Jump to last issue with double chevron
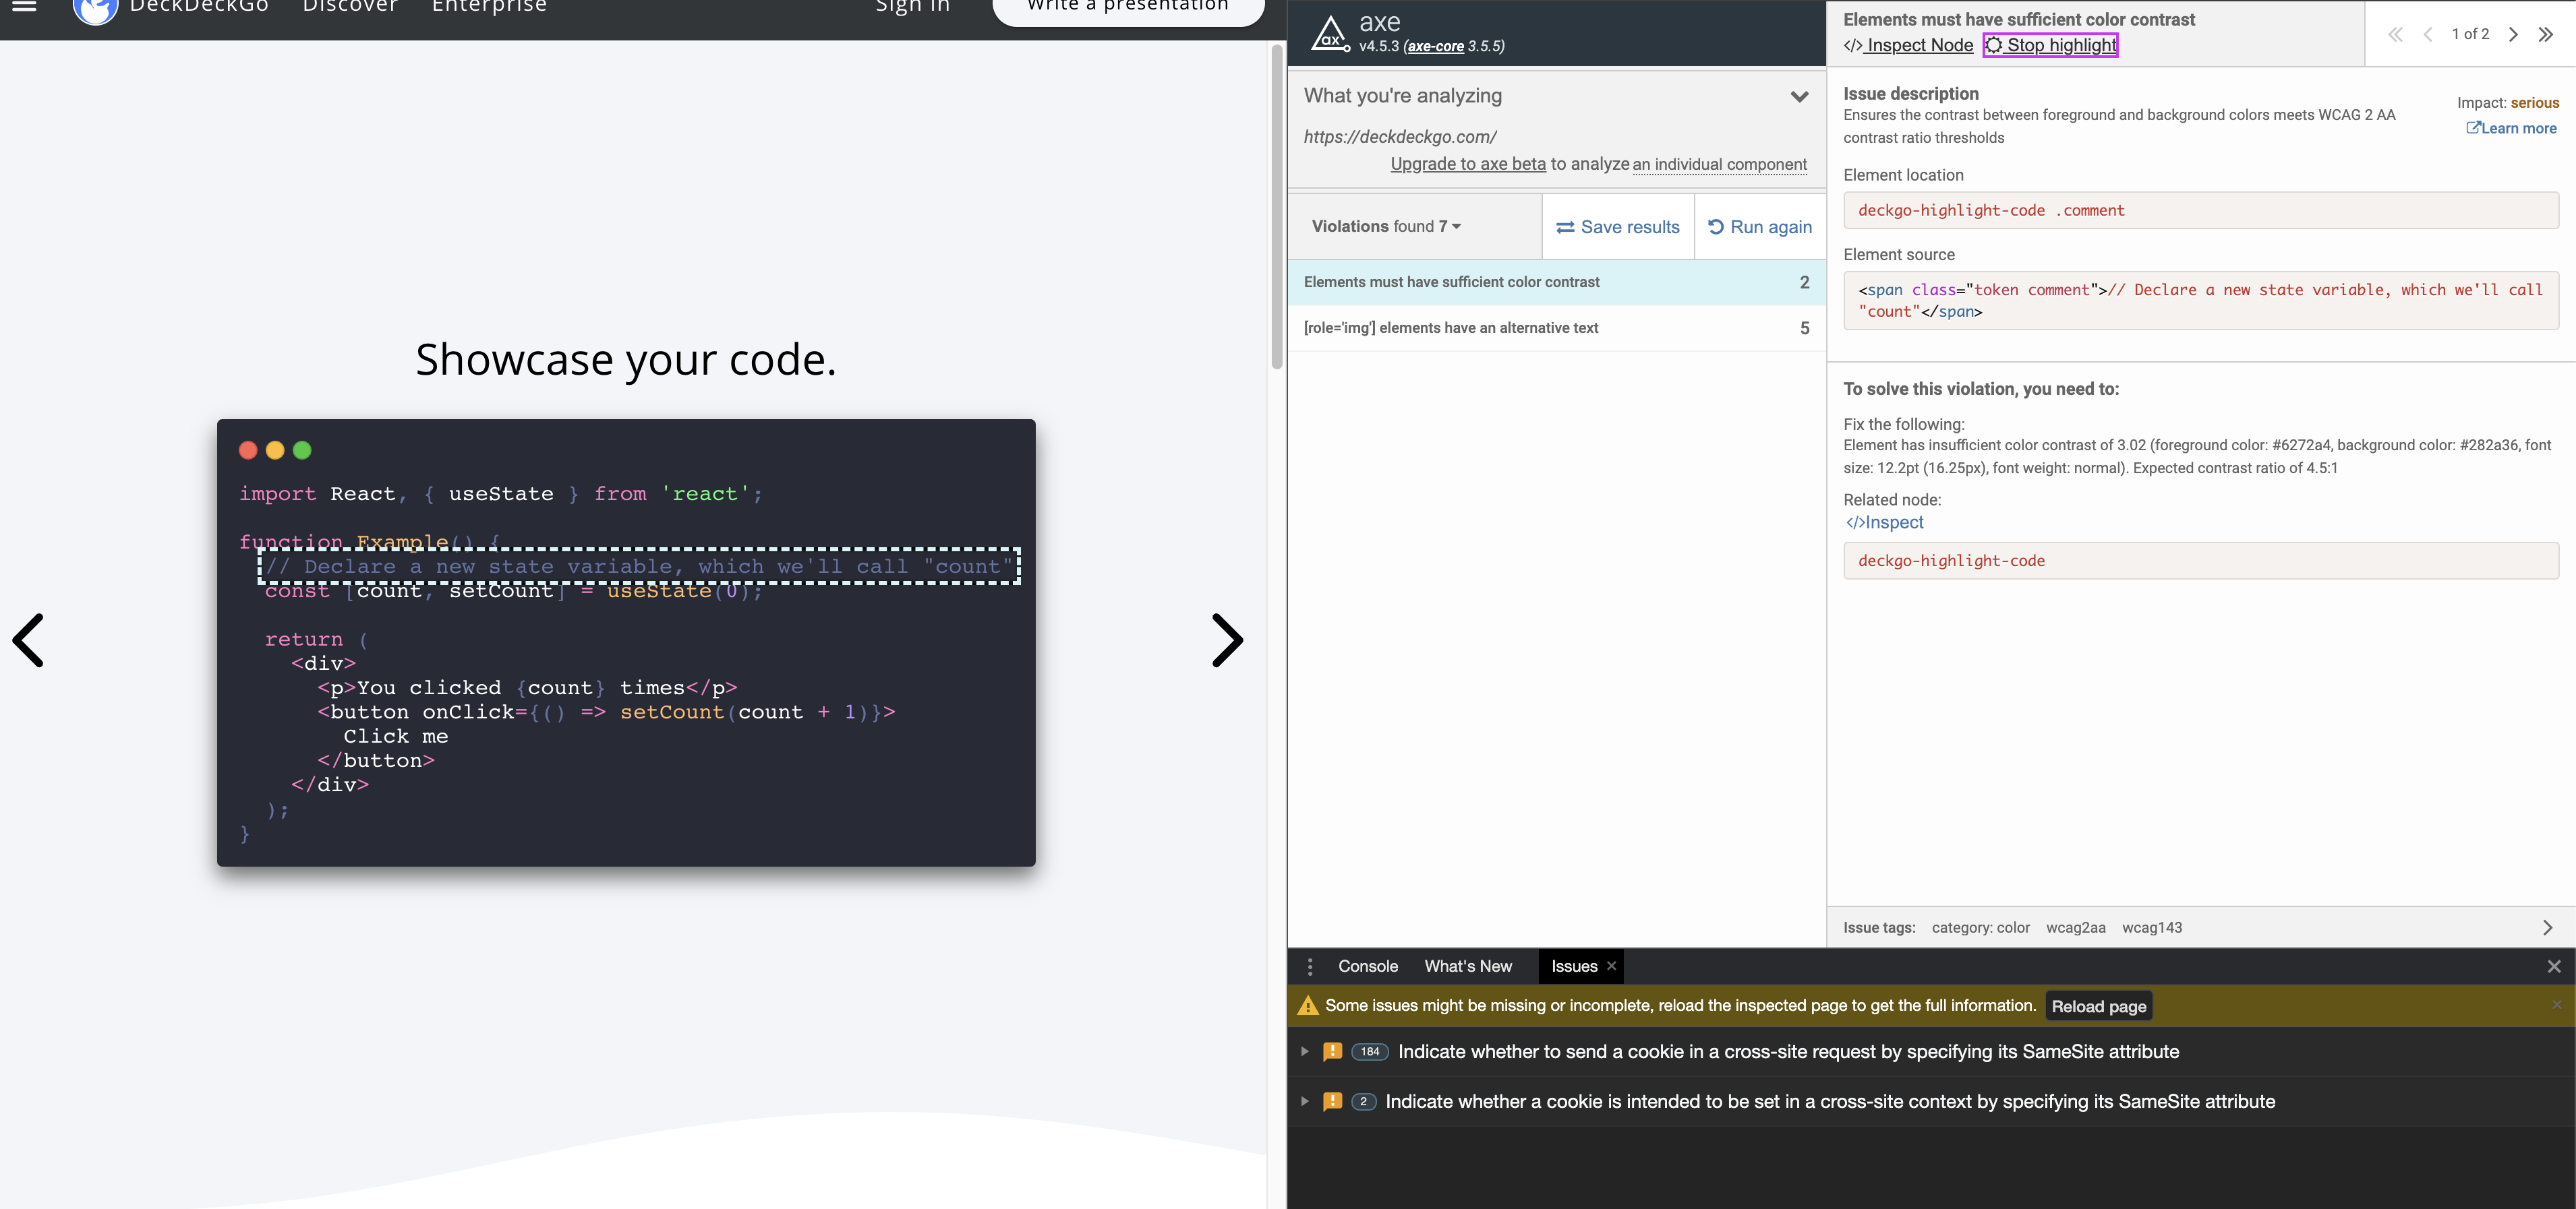The image size is (2576, 1209). point(2546,34)
